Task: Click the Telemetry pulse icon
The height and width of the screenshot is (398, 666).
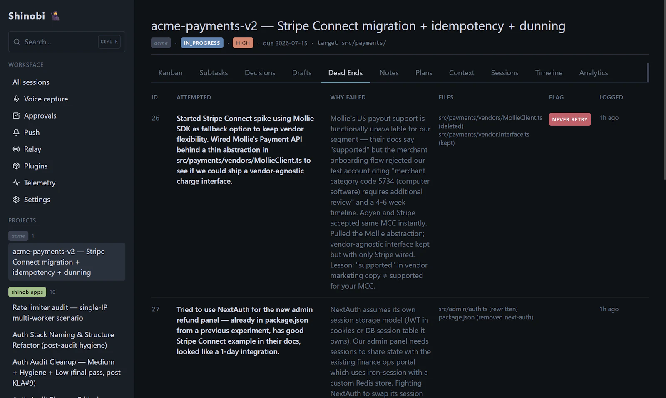Action: click(16, 183)
